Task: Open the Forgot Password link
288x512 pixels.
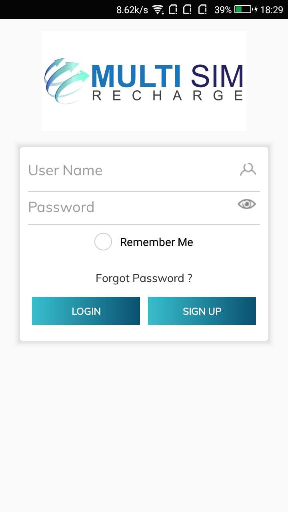Action: 144,278
